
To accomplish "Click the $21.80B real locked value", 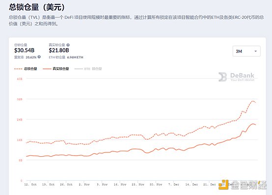I will tap(59, 50).
